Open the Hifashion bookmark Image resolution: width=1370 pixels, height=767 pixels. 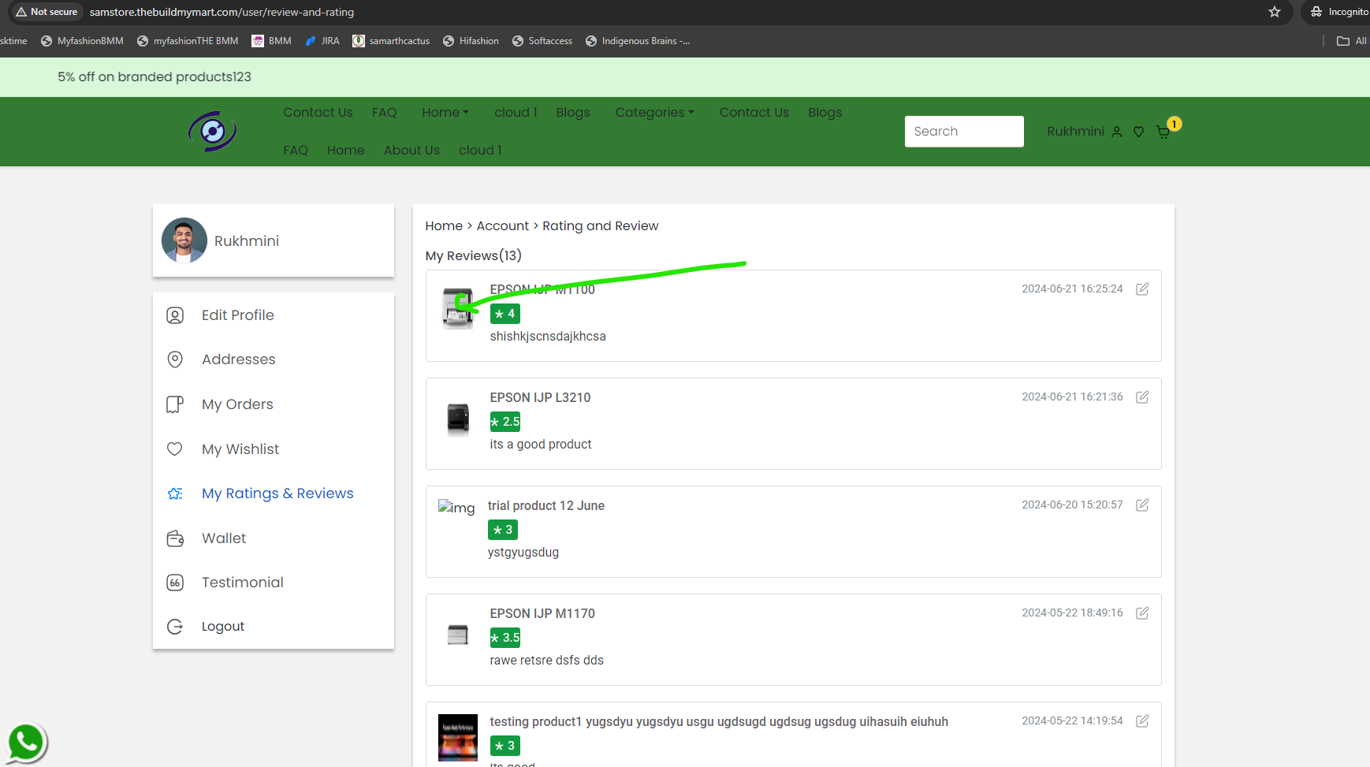[471, 41]
